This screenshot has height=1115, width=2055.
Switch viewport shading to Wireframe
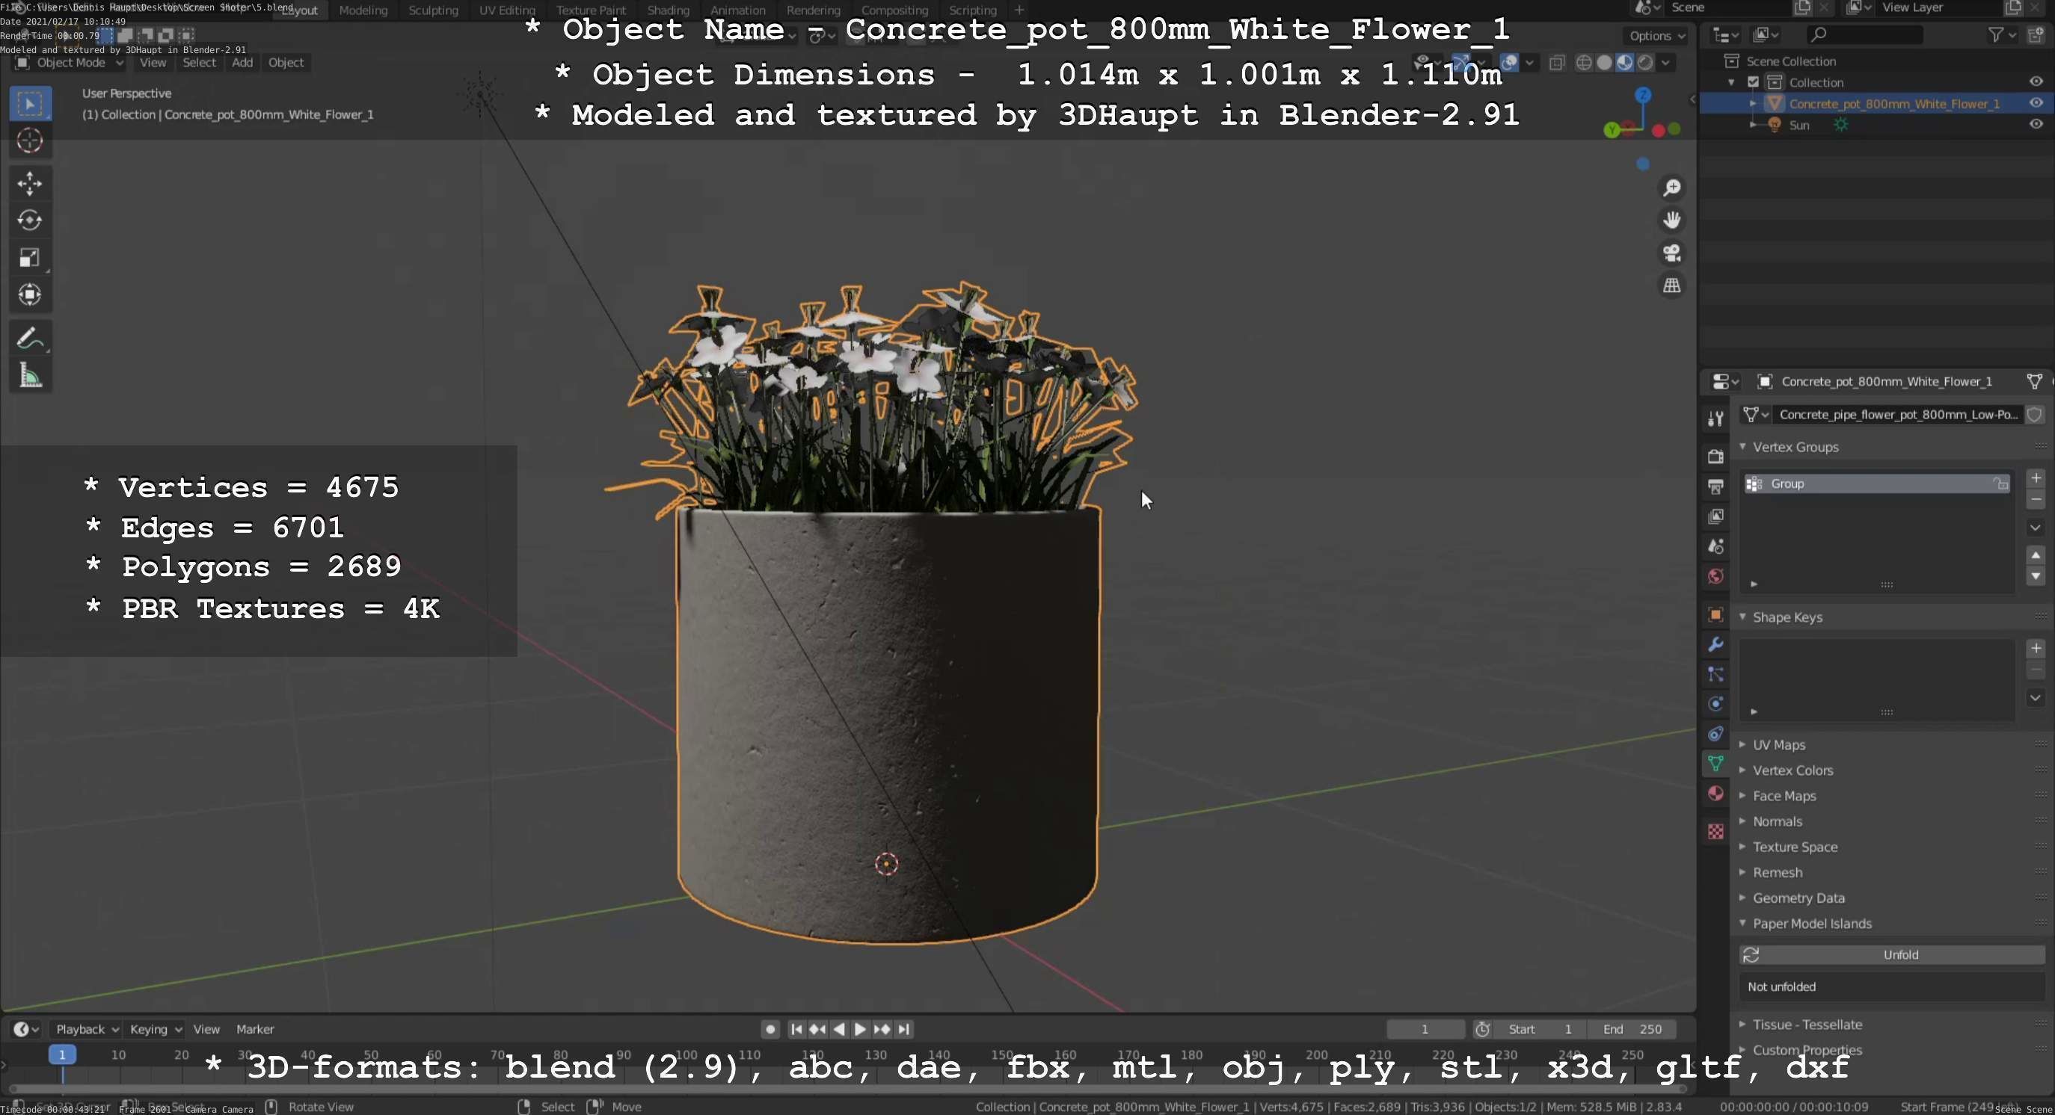click(1585, 63)
